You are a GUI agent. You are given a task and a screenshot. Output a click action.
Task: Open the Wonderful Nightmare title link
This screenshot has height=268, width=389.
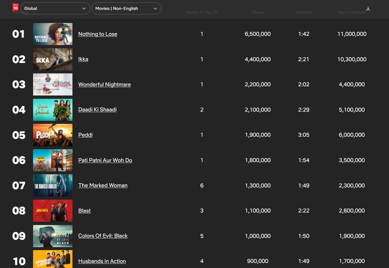[105, 84]
